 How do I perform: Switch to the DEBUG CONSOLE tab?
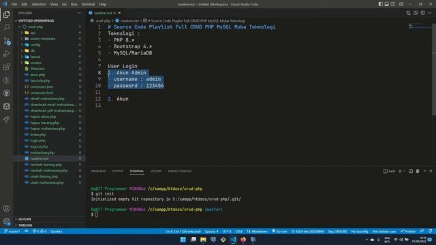tap(179, 171)
